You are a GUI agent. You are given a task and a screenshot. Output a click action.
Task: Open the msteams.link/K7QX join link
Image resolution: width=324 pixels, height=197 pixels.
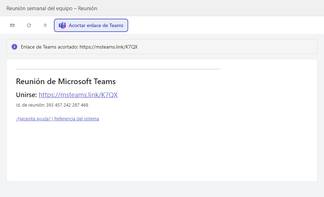click(x=78, y=95)
